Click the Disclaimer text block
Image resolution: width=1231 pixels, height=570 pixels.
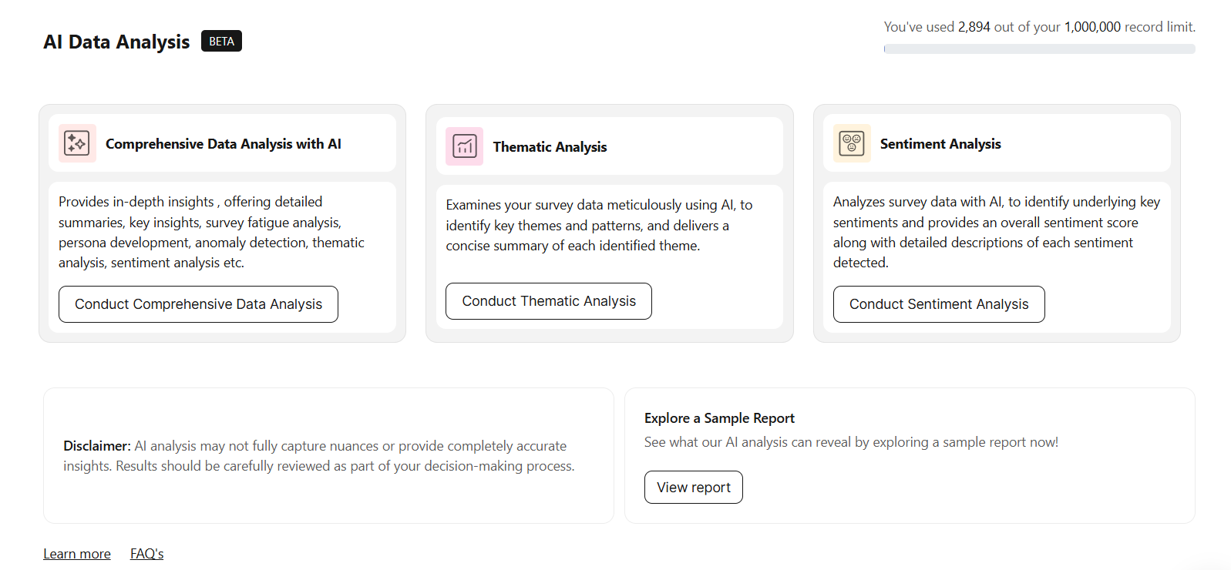coord(319,456)
